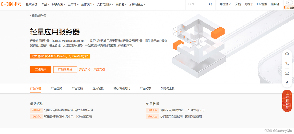Click the 优惠活动 tag beside 香港节点 offer
Screen dimensions: 294x134
(36, 117)
